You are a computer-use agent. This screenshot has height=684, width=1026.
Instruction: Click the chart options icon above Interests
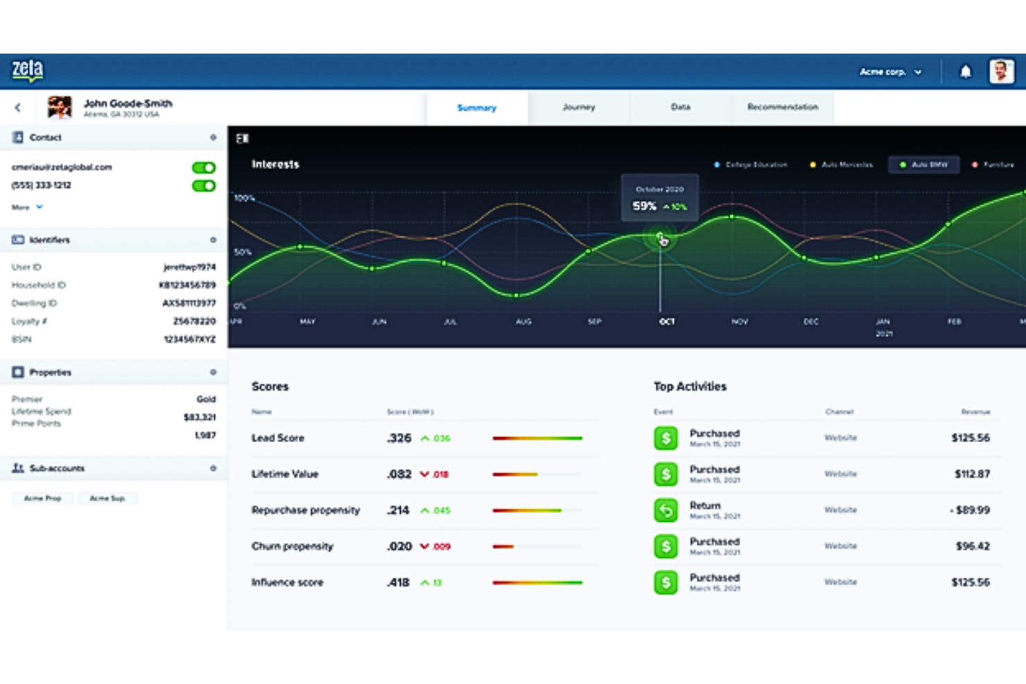coord(243,139)
